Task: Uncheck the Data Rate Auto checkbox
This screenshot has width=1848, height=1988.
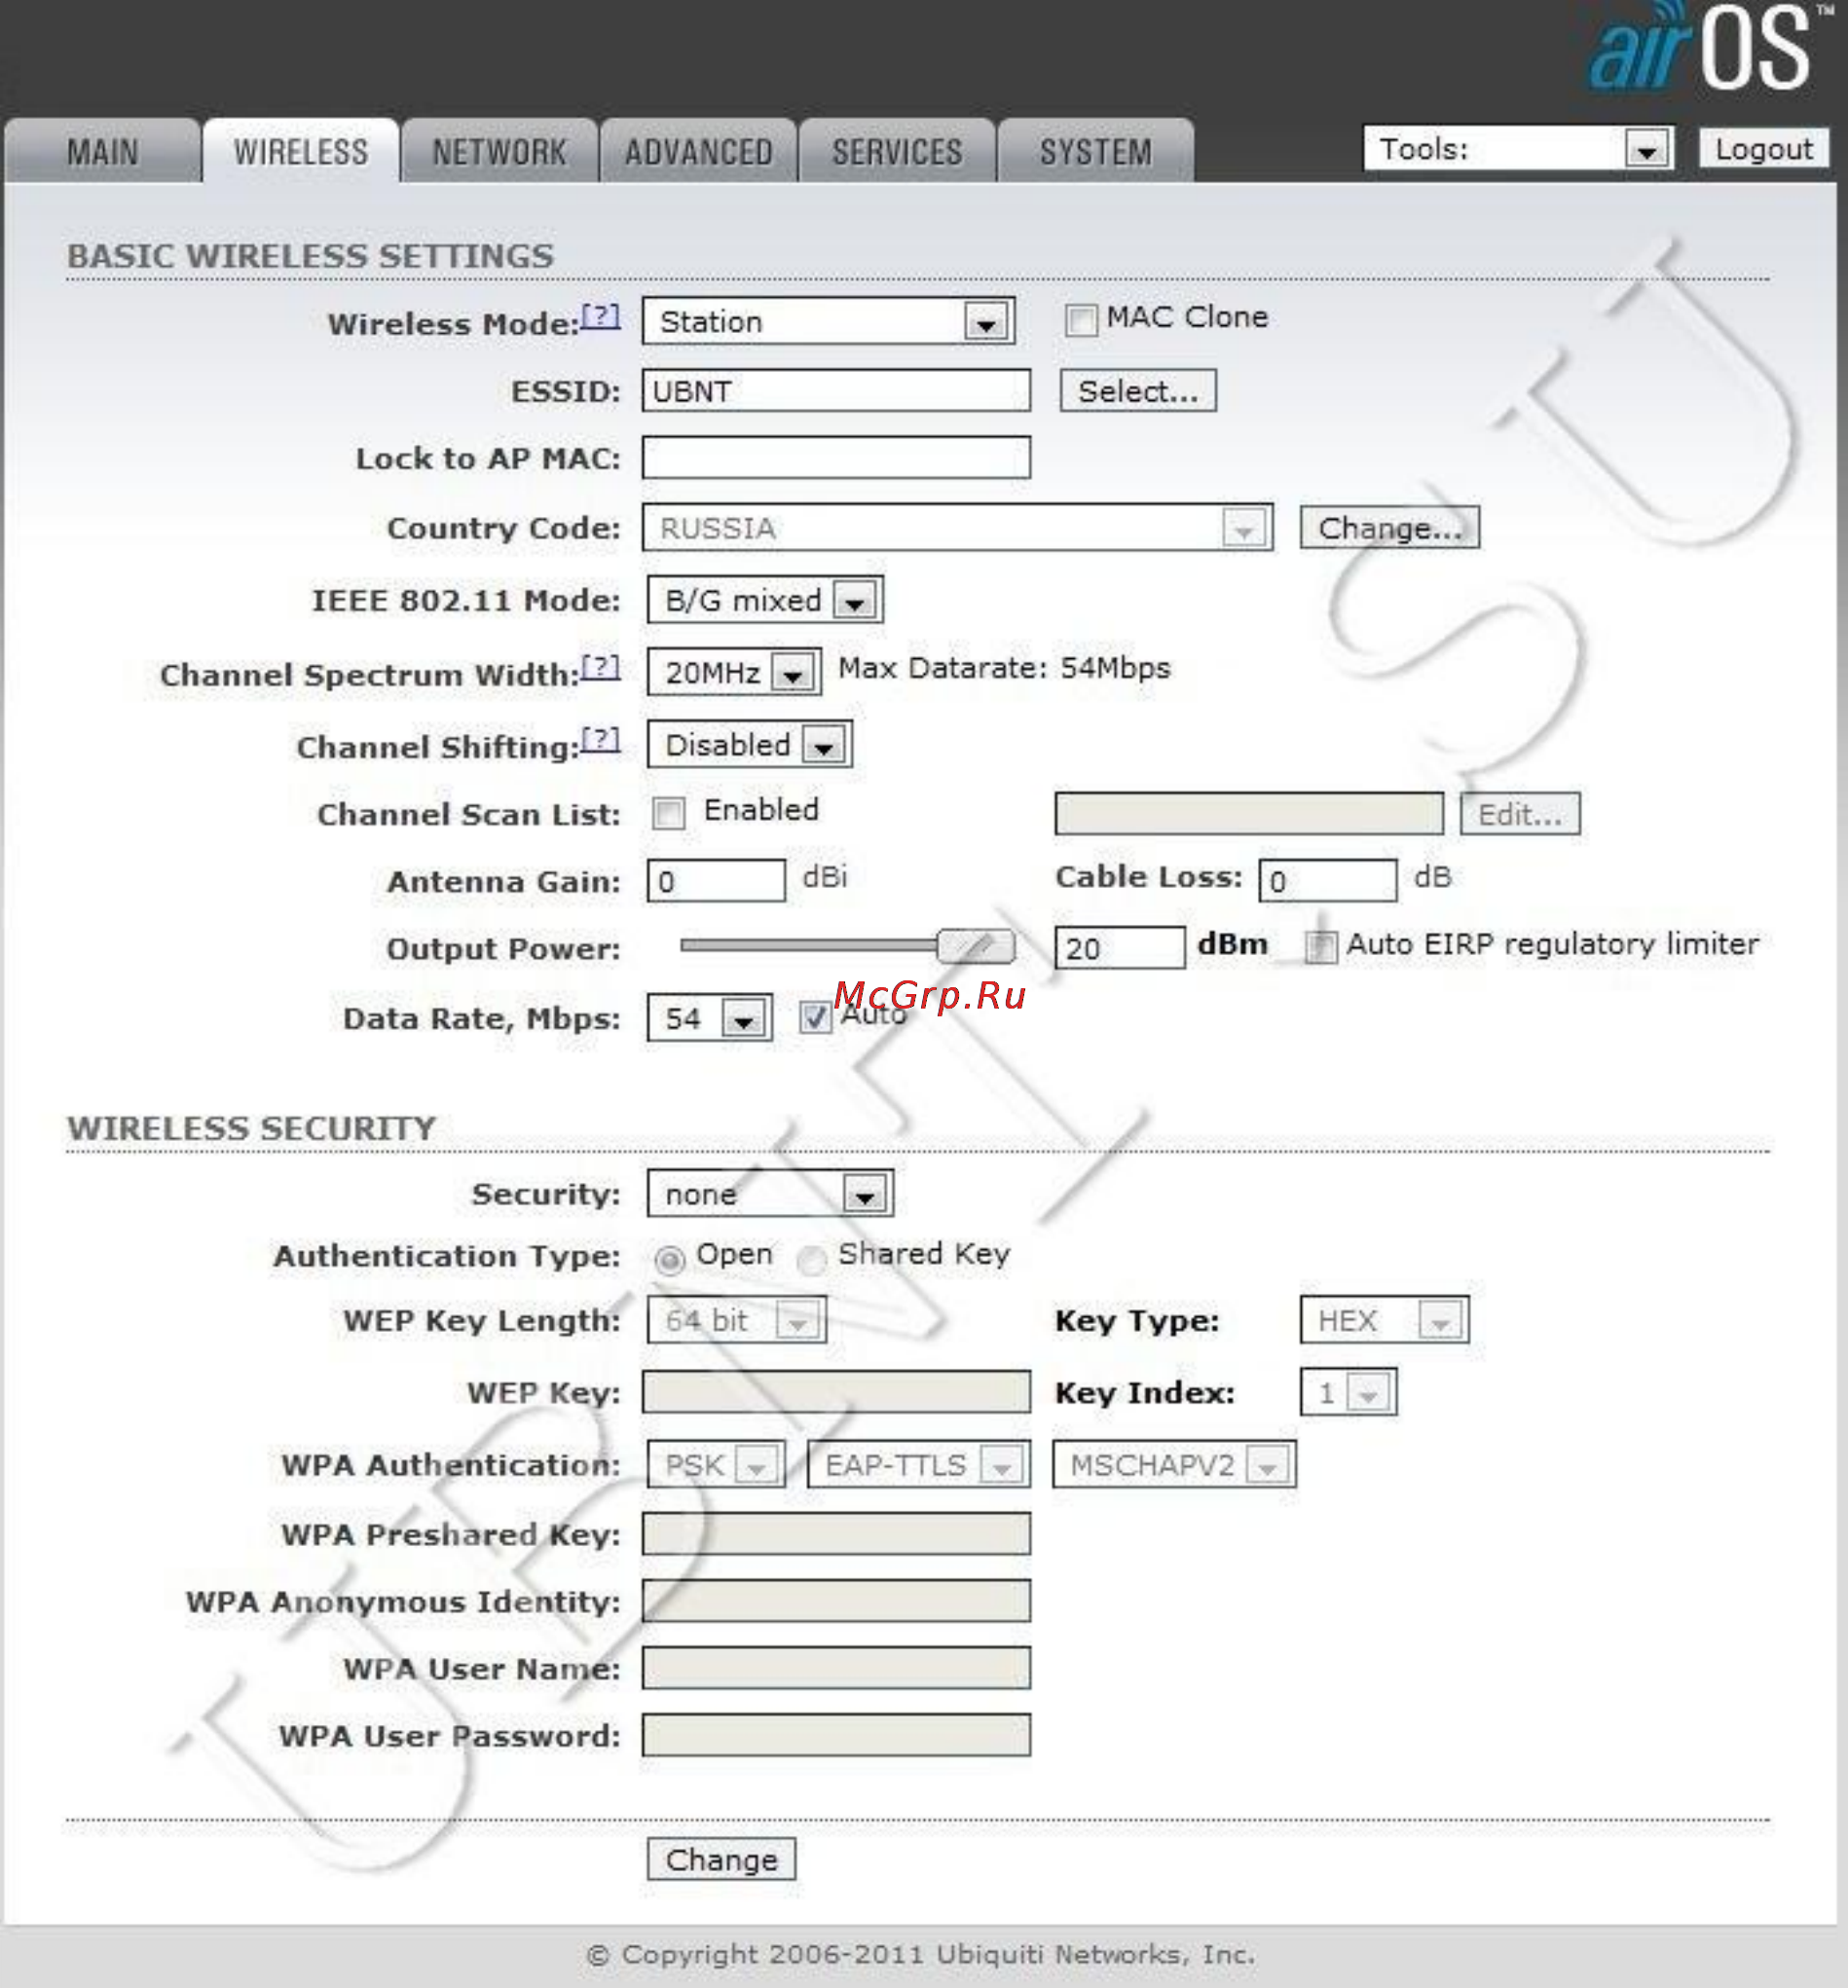Action: pos(815,1018)
